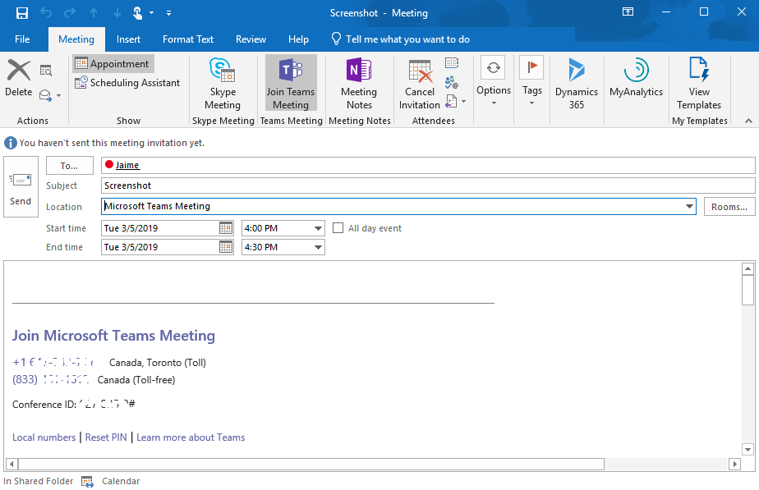This screenshot has height=490, width=759.
Task: Create a Skype Meeting
Action: pos(223,82)
